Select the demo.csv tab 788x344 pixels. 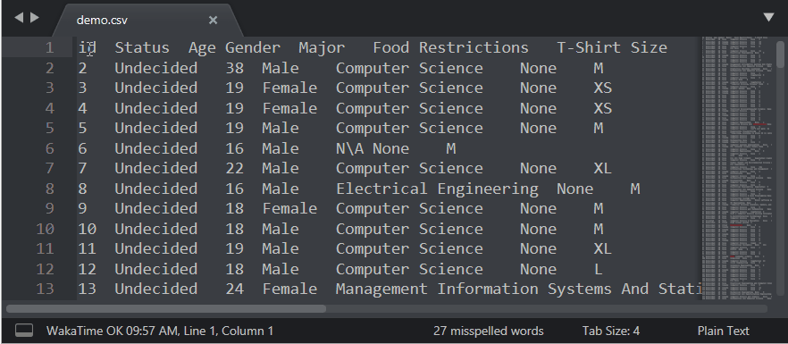point(147,21)
